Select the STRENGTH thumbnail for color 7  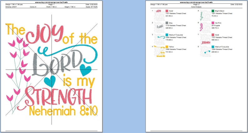[x=205, y=39]
